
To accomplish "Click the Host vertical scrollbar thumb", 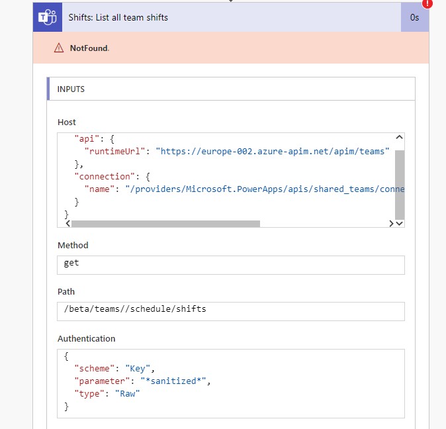I will point(400,185).
